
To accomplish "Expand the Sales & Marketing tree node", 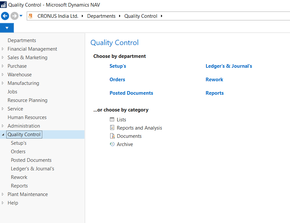I will tap(3, 57).
